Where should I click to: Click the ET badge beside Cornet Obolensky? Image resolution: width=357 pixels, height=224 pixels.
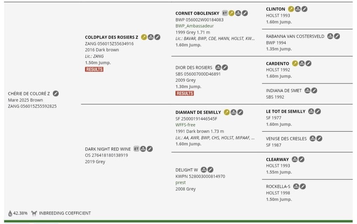(225, 13)
